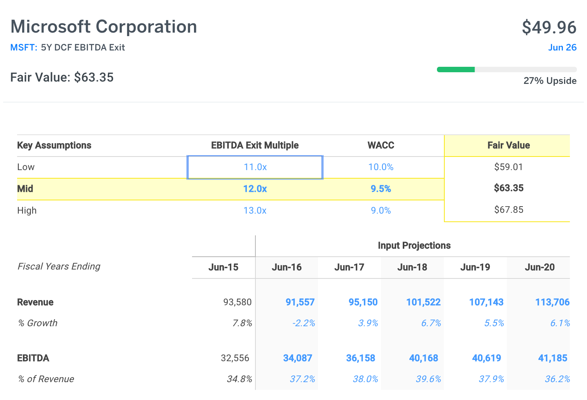The height and width of the screenshot is (400, 587).
Task: Click Jun-18 EBITDA margin 39.6%
Action: pos(428,379)
